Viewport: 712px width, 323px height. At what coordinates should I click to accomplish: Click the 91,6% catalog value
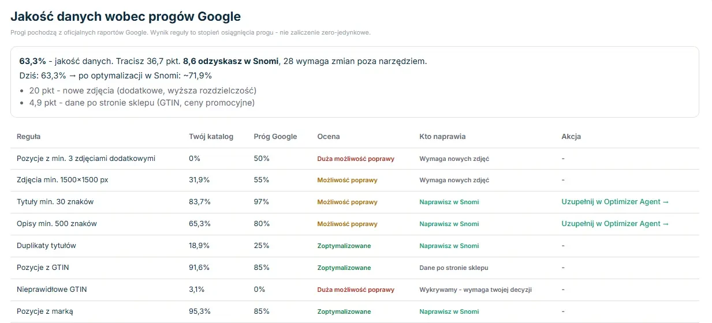point(199,268)
